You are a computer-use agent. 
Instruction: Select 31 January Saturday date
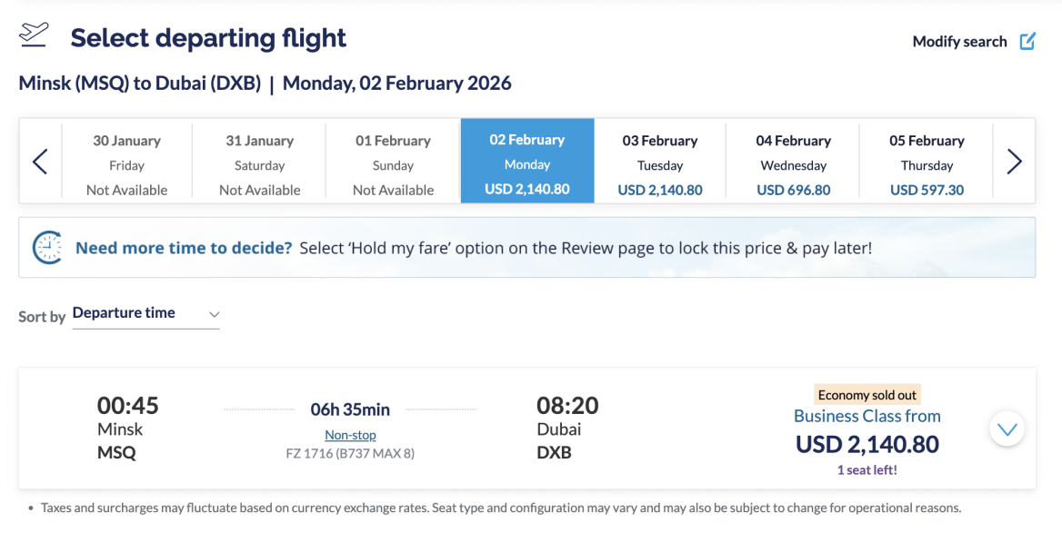pos(260,163)
